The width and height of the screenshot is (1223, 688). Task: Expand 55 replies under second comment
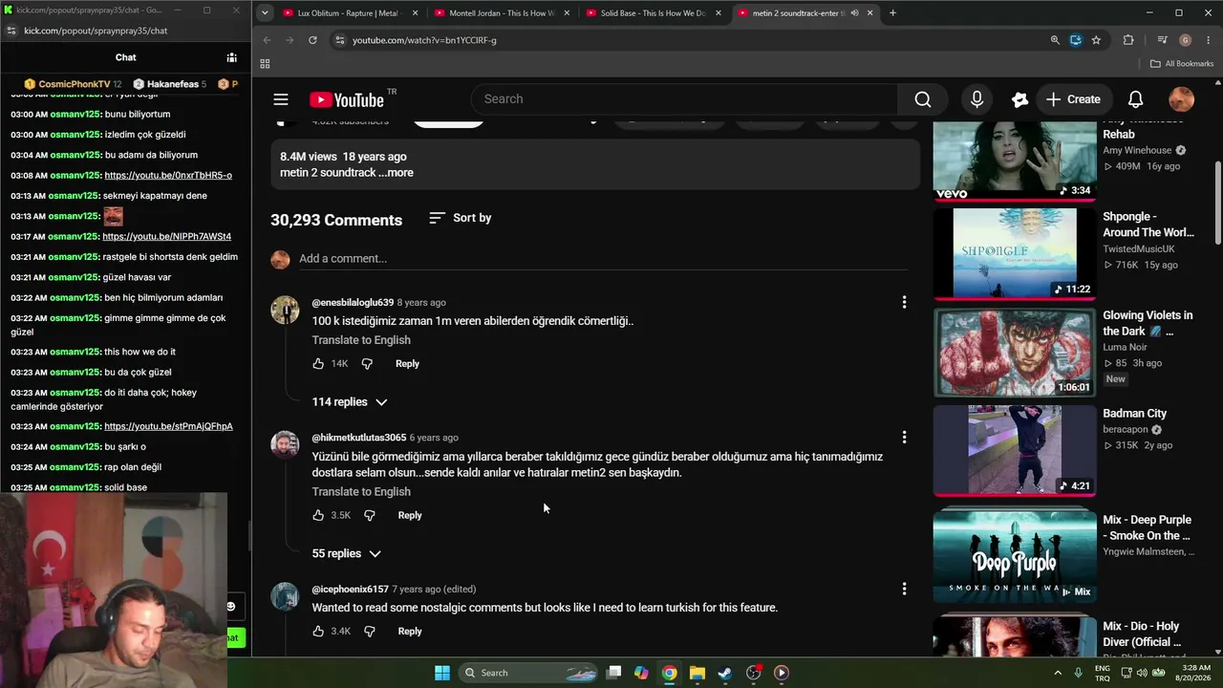click(x=346, y=554)
